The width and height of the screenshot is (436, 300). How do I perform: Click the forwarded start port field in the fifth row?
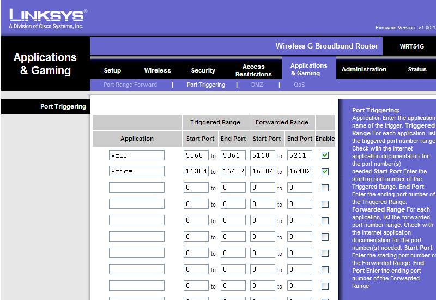[263, 220]
